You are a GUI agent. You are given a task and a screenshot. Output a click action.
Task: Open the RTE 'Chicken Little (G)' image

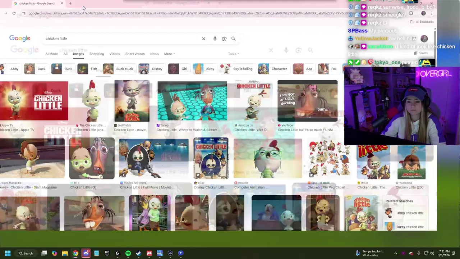(x=92, y=158)
